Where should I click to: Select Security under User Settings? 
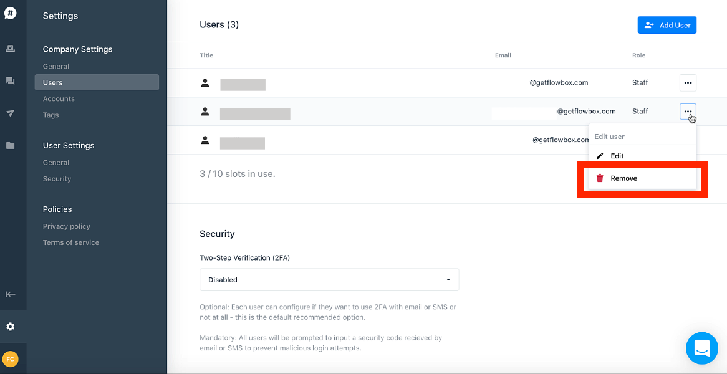click(x=57, y=179)
